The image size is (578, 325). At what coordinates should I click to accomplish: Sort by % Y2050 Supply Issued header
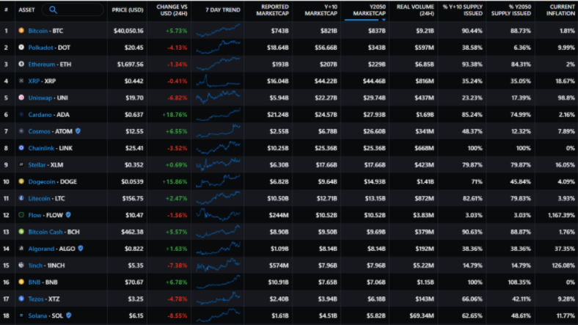coord(511,10)
